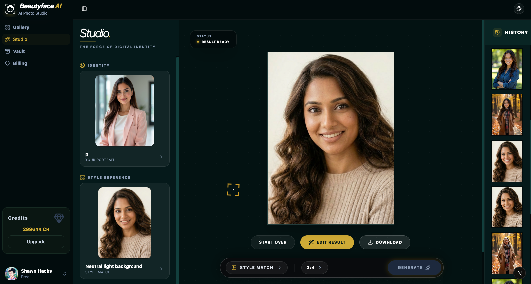Open third history portrait thumbnail
The width and height of the screenshot is (531, 284).
(x=507, y=161)
